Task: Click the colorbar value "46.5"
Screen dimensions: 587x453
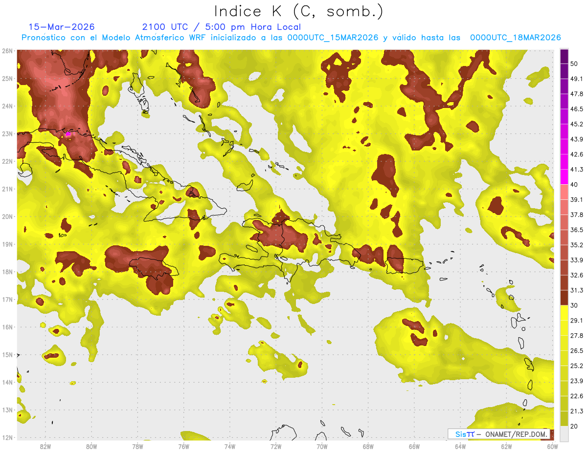Action: (577, 109)
